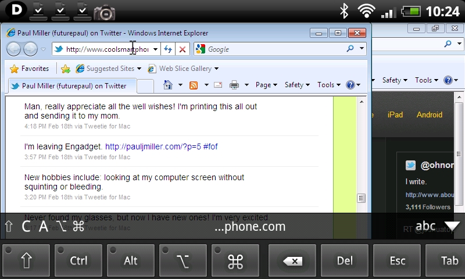Add to Favorites Bar star icon
This screenshot has height=279, width=465.
pyautogui.click(x=66, y=69)
